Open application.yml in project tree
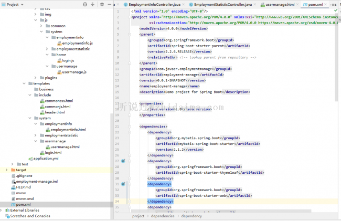The height and width of the screenshot is (221, 341). 45,158
